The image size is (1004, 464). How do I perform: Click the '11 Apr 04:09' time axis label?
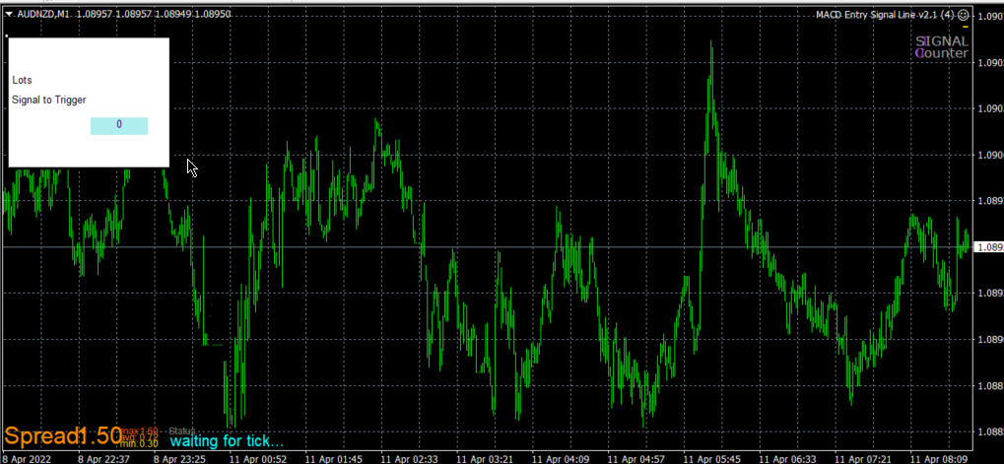click(x=561, y=459)
